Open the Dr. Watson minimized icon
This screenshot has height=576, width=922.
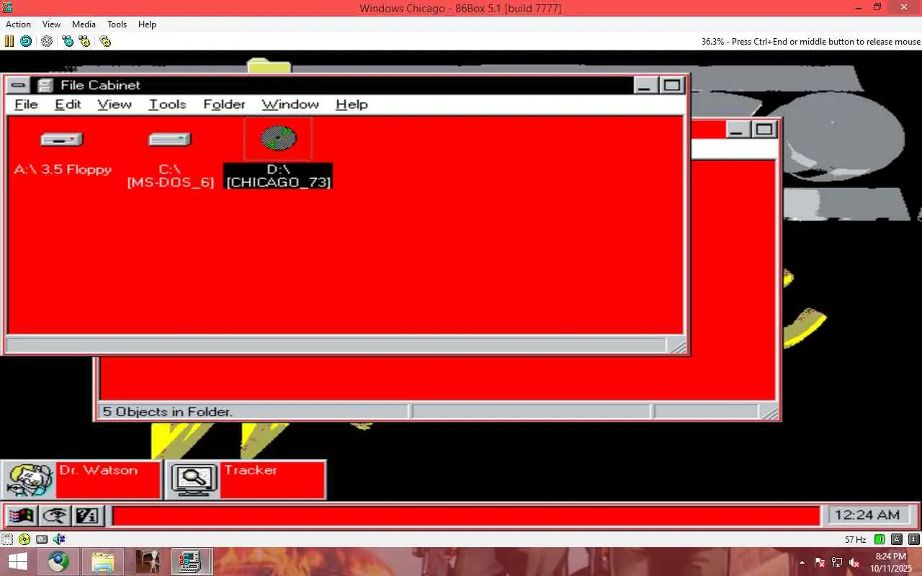click(x=29, y=480)
